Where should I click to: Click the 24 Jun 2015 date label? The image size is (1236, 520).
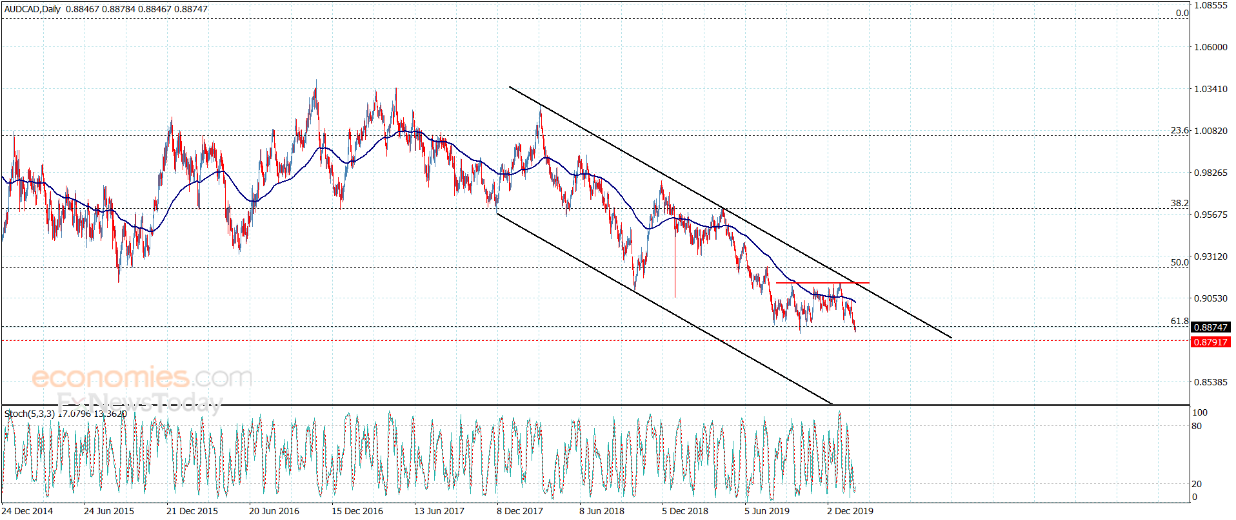(109, 511)
